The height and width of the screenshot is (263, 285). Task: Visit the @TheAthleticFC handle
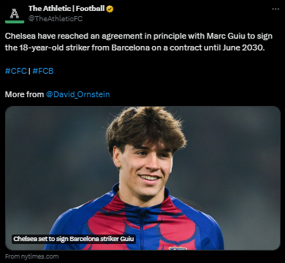[56, 19]
